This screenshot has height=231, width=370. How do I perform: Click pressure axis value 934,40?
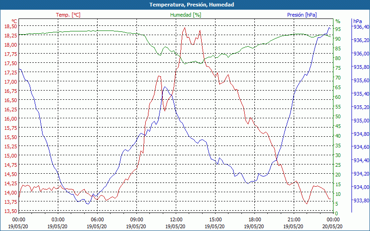pos(361,160)
